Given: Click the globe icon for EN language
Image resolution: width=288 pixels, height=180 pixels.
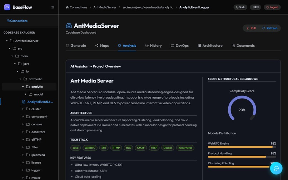Looking at the screenshot, I should [254, 7].
